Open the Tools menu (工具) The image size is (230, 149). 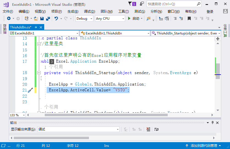tap(124, 11)
